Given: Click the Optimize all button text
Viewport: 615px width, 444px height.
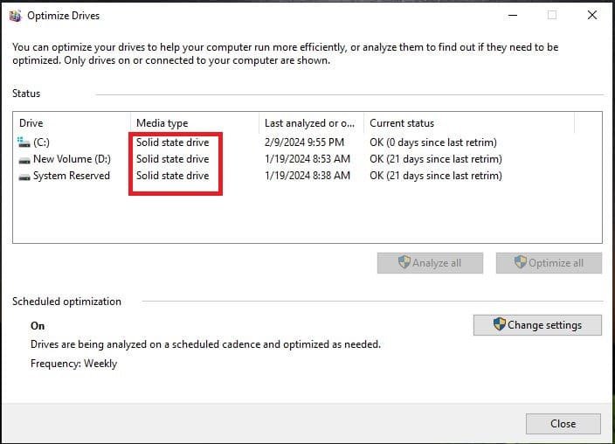Looking at the screenshot, I should tap(556, 263).
